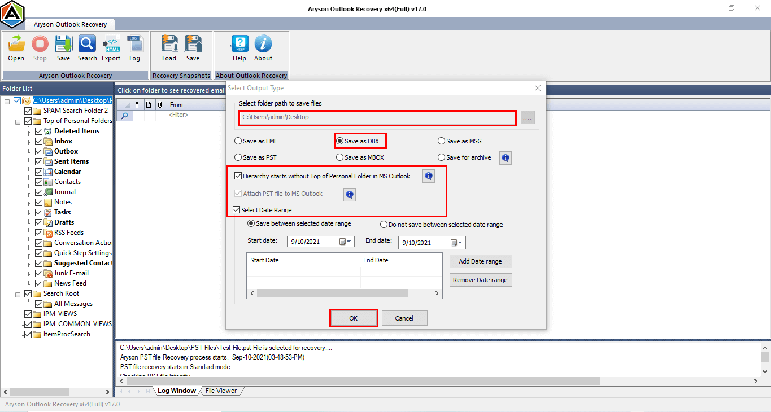Click info icon beside Hierarchy starts option

point(429,177)
